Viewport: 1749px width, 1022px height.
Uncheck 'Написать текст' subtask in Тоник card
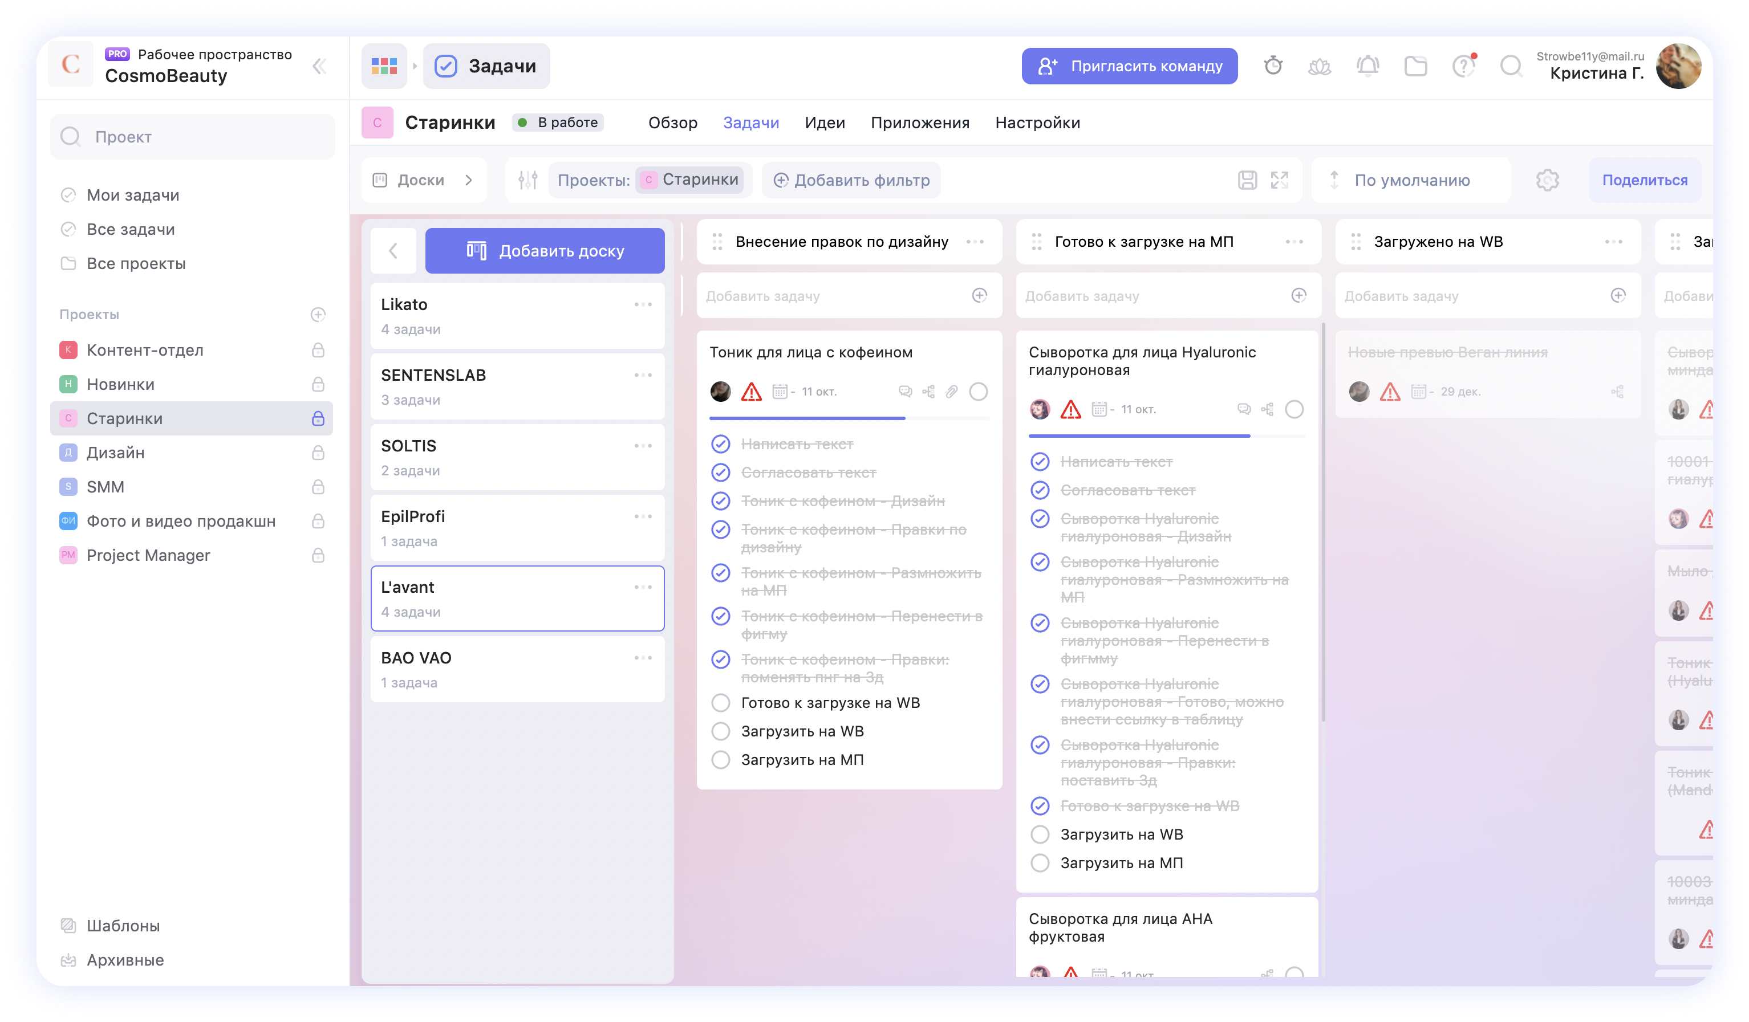coord(721,444)
